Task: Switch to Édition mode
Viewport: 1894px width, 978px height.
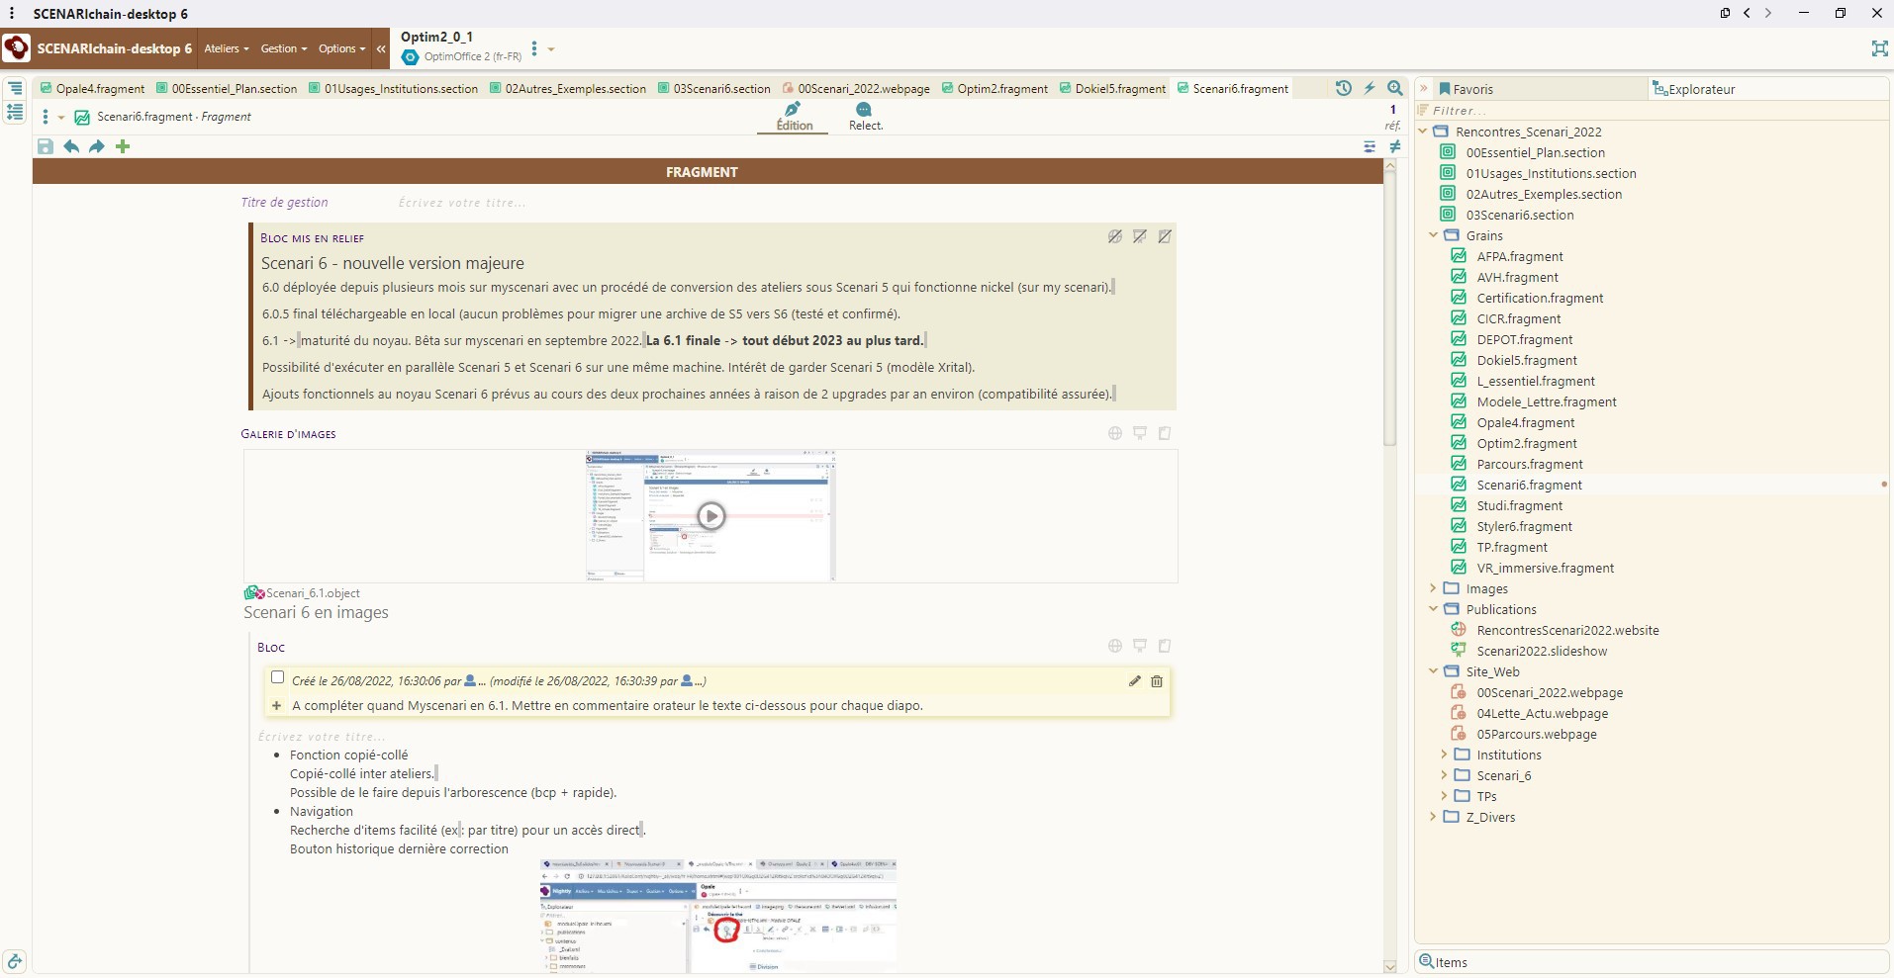Action: pos(794,116)
